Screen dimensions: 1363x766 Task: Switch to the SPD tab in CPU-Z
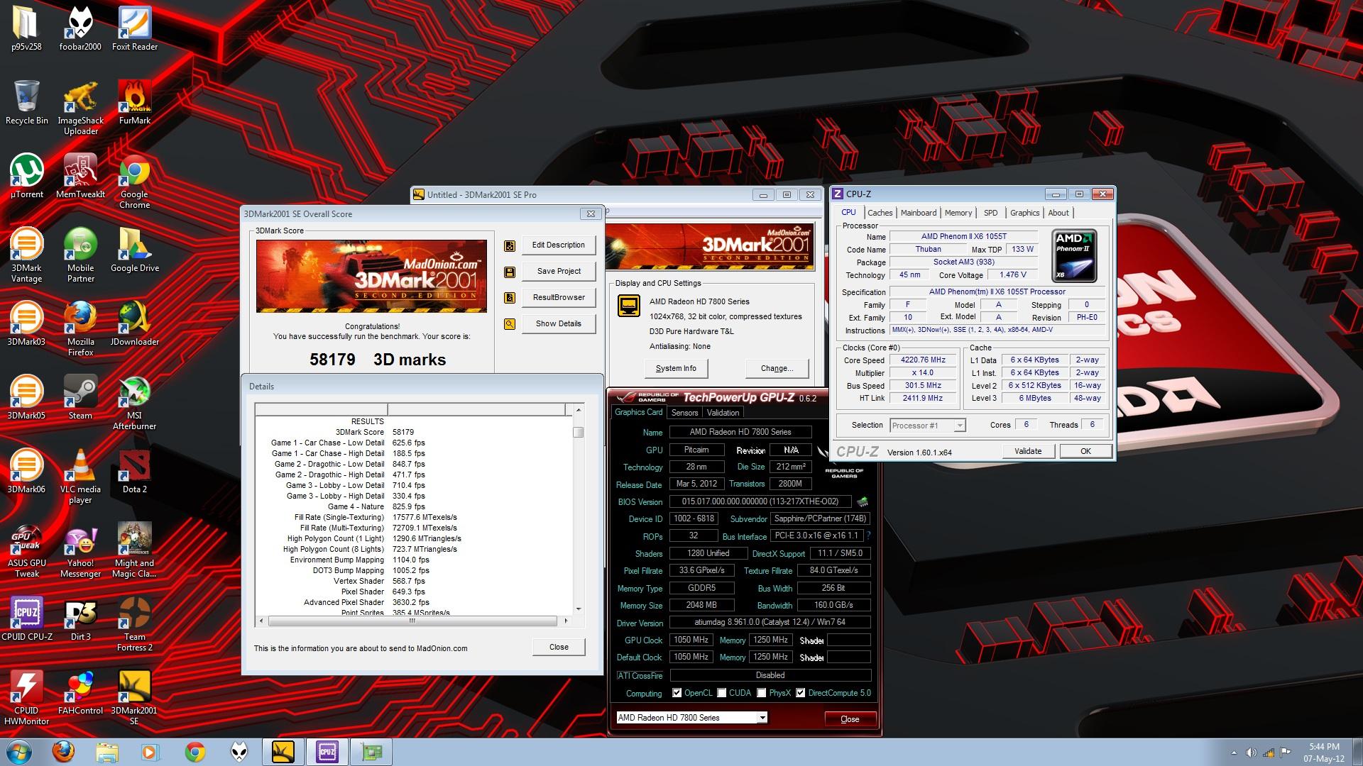coord(990,213)
